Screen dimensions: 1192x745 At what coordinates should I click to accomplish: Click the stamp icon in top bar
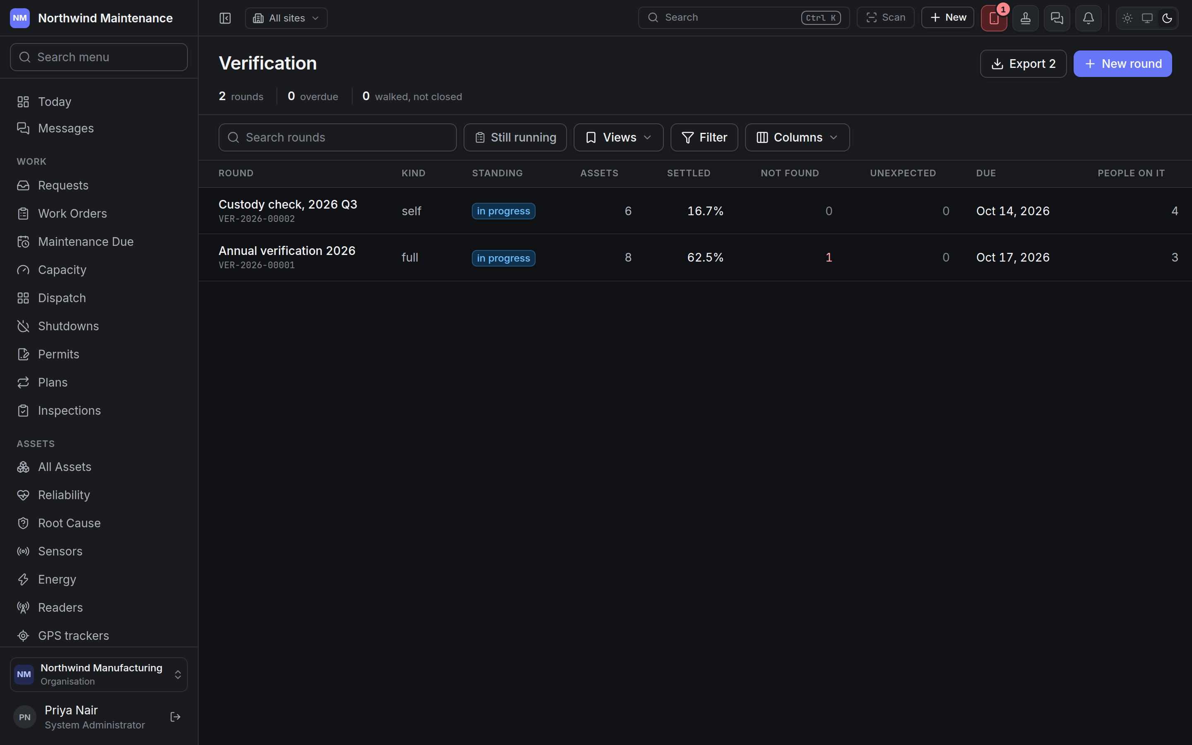1026,18
